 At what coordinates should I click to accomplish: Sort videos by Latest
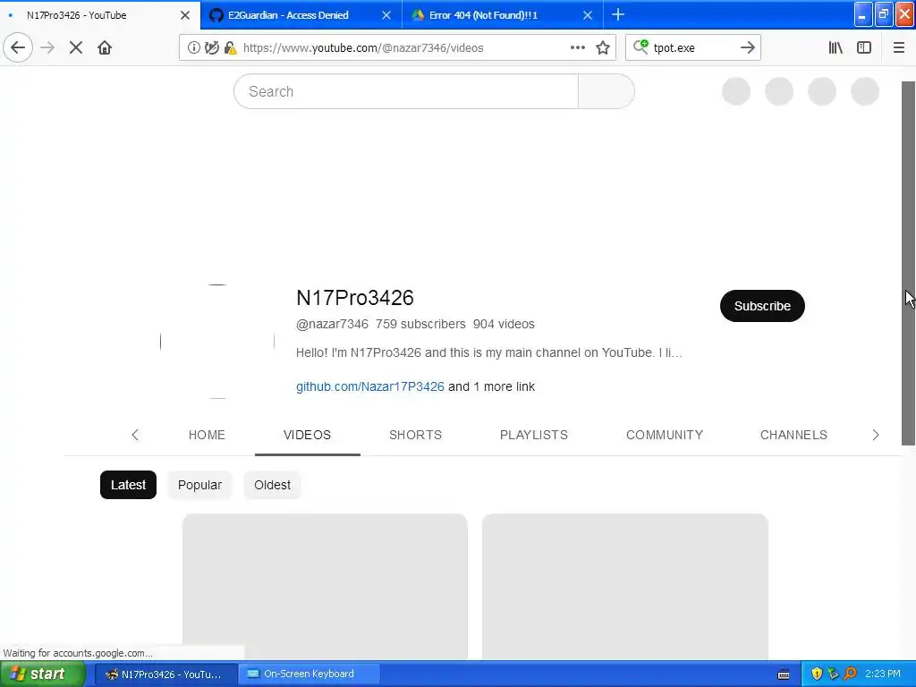point(128,485)
